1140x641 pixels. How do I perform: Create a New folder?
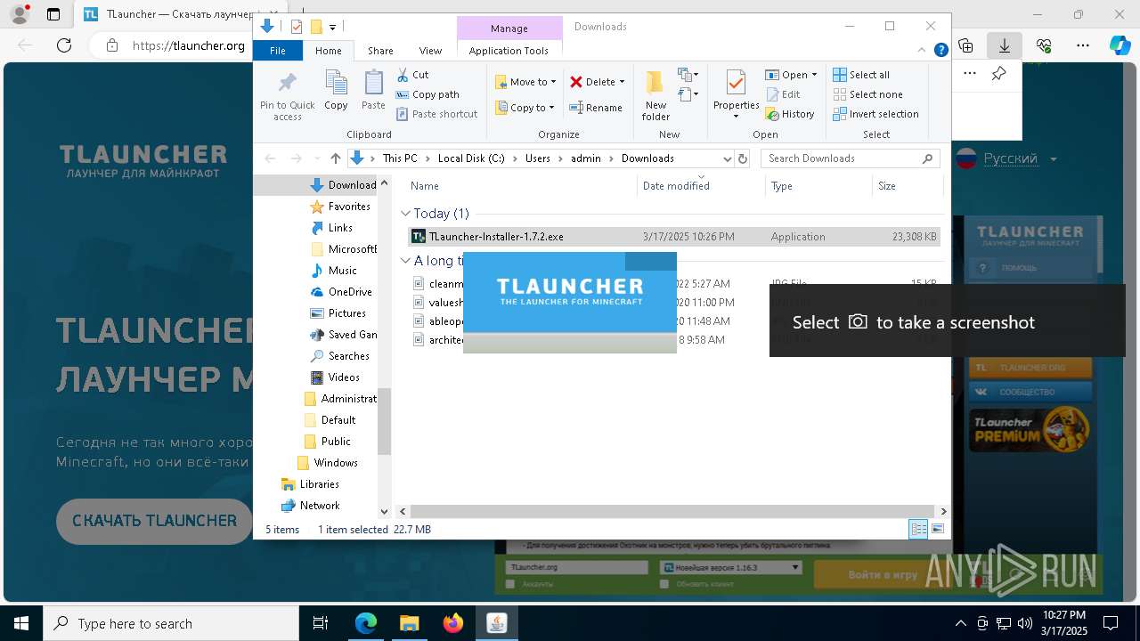point(655,95)
